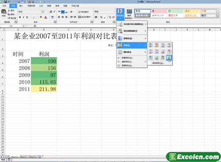Switch to the 页面布局 (Page Layout) tab

pyautogui.click(x=31, y=6)
